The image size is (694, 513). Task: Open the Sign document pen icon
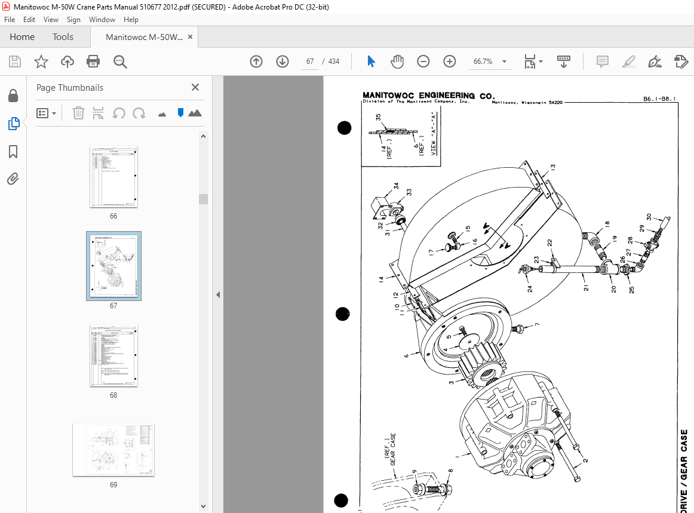(655, 62)
